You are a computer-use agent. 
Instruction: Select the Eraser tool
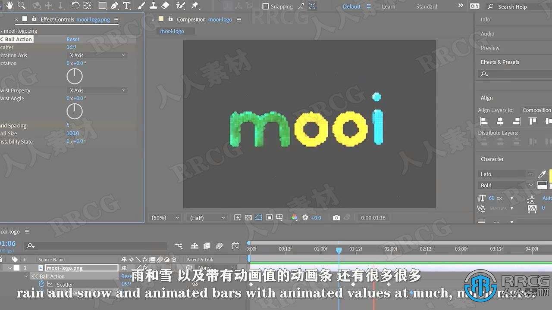166,6
